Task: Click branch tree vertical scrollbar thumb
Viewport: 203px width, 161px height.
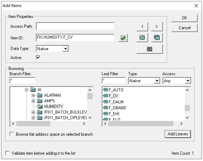Action: tap(90, 96)
